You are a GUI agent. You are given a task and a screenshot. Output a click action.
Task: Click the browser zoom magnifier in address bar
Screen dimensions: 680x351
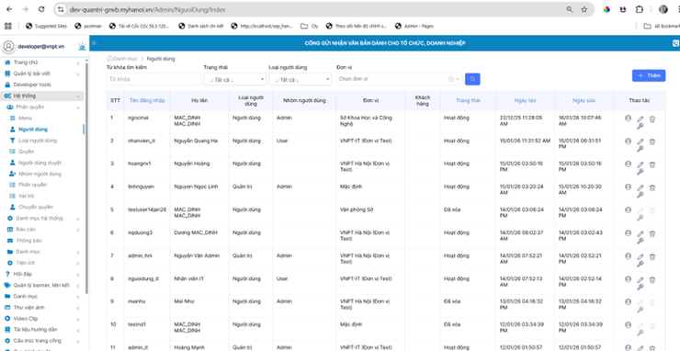pyautogui.click(x=570, y=9)
